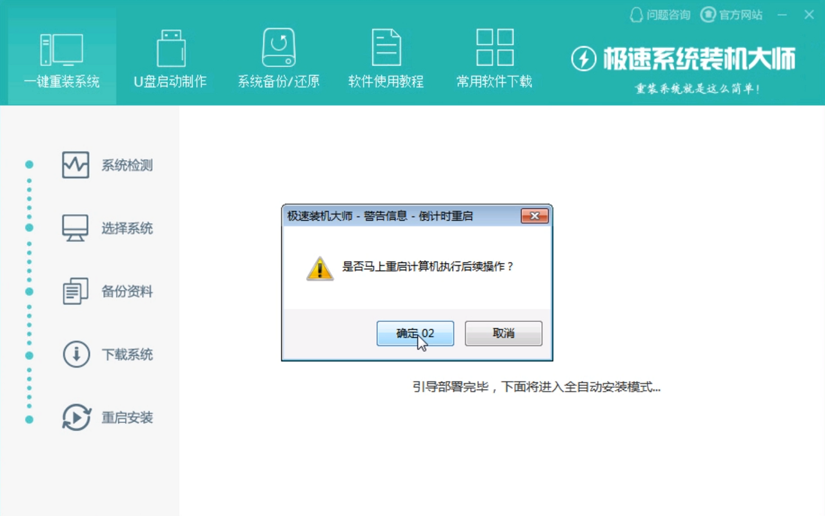Screen dimensions: 825x516
Task: Switch to the 一键重装系统 tab
Action: point(61,81)
